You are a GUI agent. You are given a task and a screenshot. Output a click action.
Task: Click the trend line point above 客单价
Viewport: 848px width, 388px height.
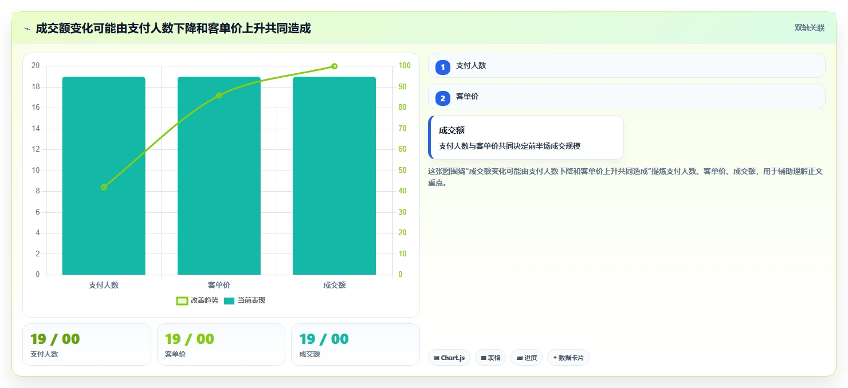(219, 96)
